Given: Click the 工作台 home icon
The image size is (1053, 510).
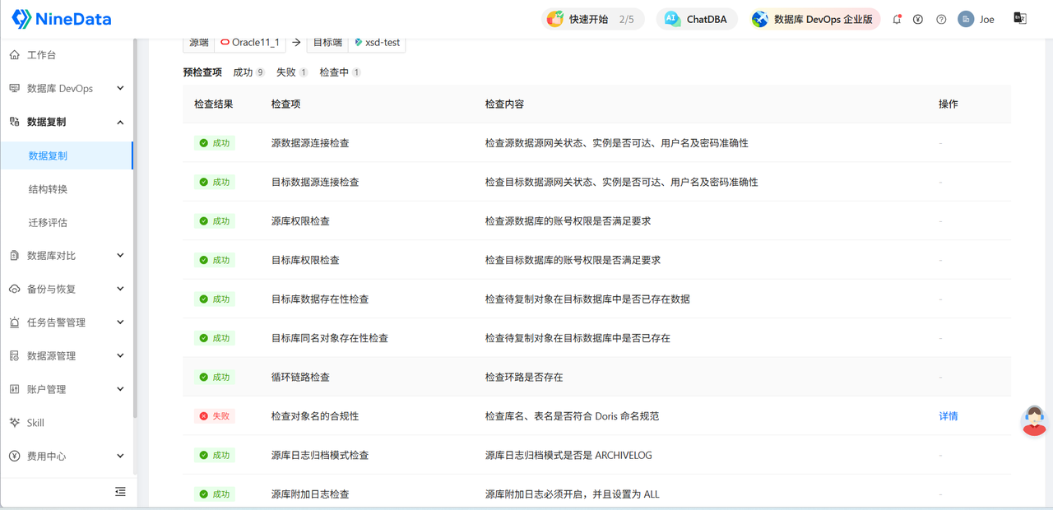Looking at the screenshot, I should [14, 55].
